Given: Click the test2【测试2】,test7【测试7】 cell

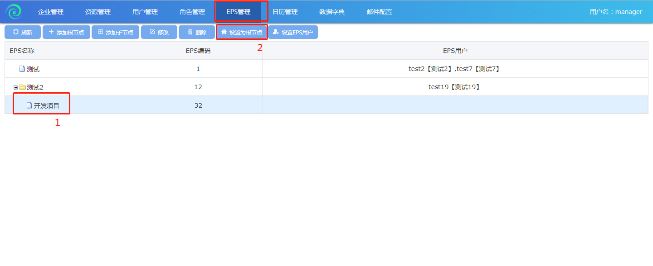Looking at the screenshot, I should coord(455,69).
